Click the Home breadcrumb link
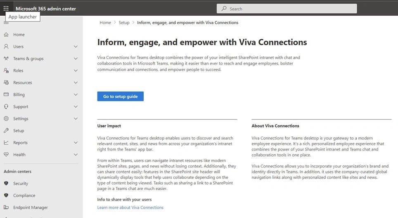 point(105,23)
